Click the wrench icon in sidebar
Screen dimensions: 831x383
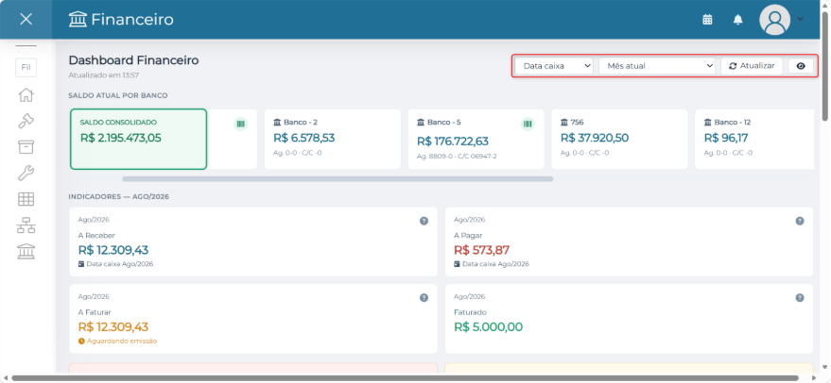tap(26, 173)
